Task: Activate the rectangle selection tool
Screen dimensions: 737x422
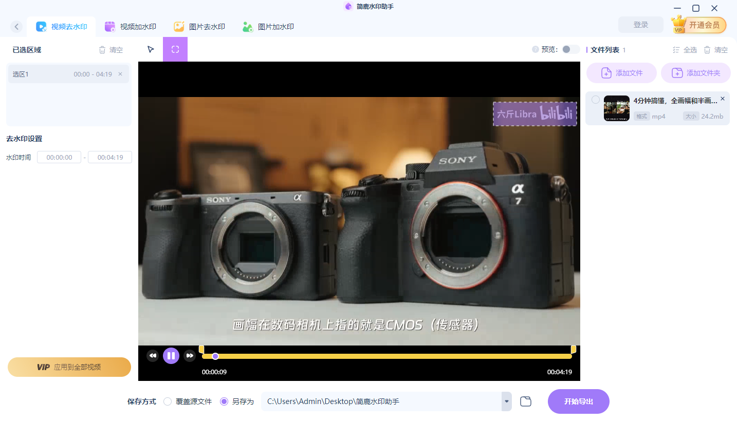Action: point(175,49)
